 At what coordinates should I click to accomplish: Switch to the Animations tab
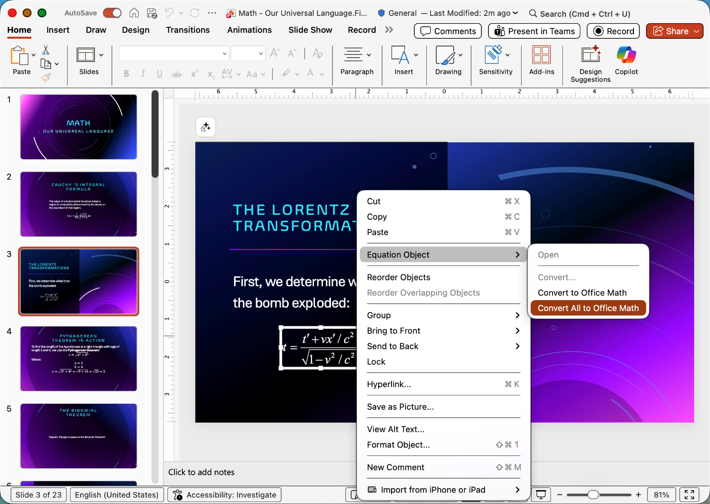pyautogui.click(x=249, y=30)
